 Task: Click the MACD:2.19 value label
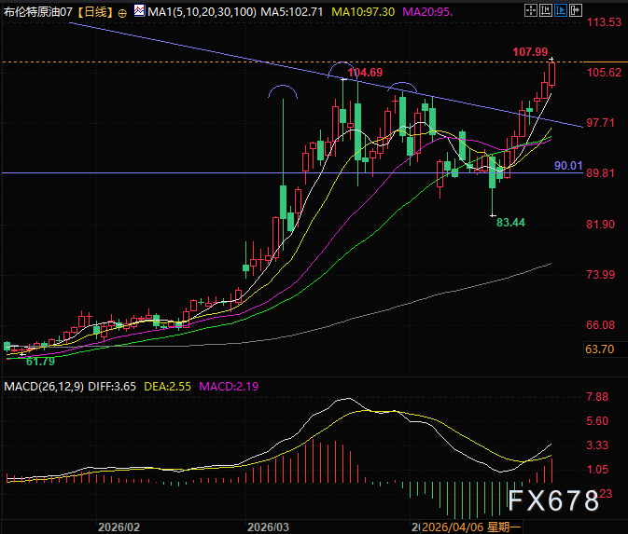point(229,387)
